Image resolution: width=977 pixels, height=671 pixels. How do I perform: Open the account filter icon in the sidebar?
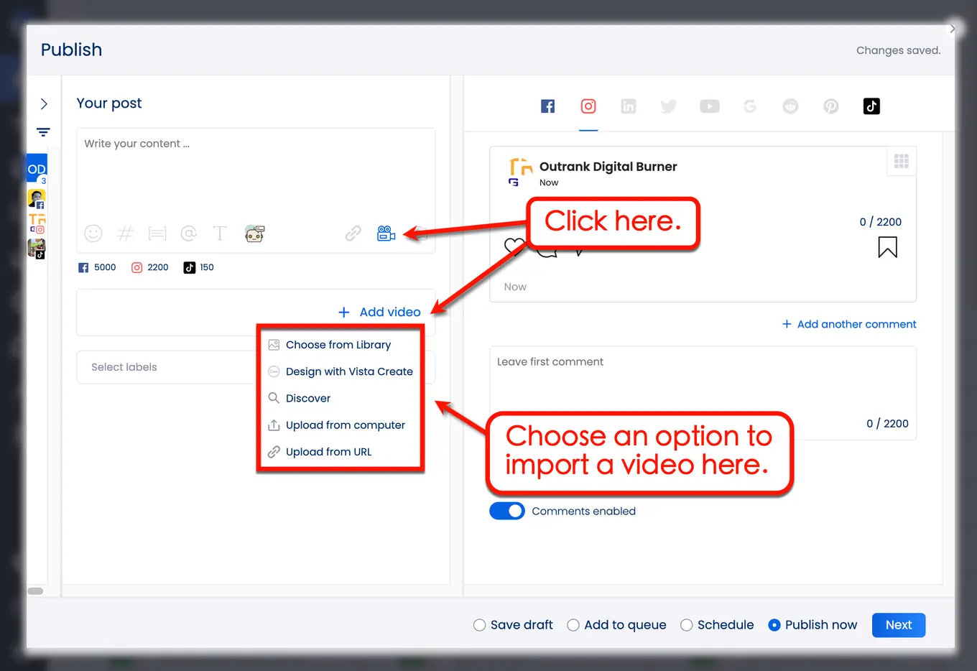click(x=43, y=132)
